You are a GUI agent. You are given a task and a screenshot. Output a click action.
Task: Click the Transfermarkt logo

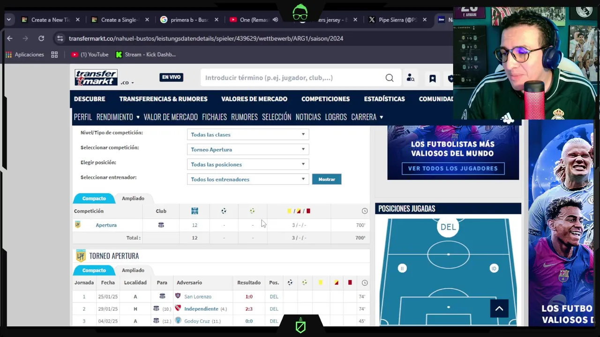[96, 78]
